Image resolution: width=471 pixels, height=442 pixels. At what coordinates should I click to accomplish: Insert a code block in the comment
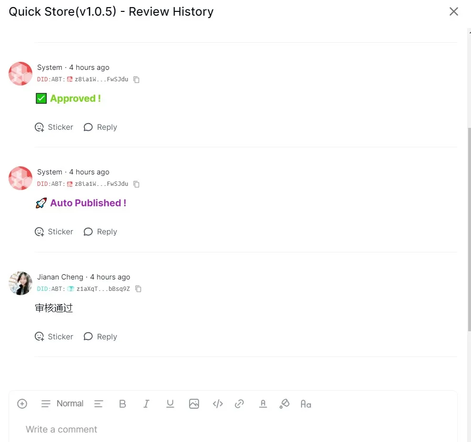click(x=218, y=404)
